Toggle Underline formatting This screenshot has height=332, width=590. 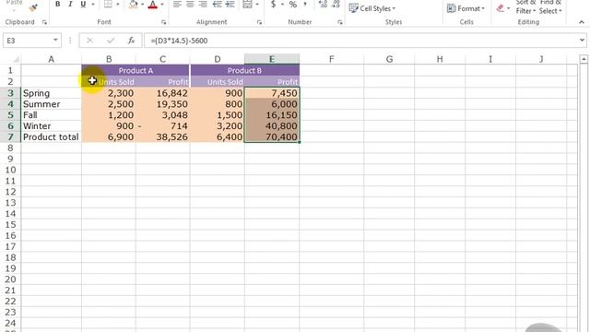[83, 4]
